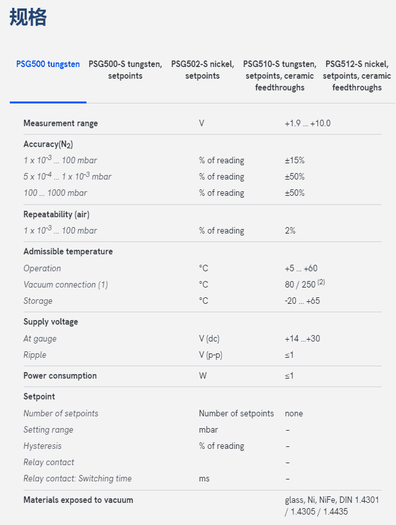The width and height of the screenshot is (396, 525).
Task: Click the Number of setpoints row label
Action: tap(61, 413)
